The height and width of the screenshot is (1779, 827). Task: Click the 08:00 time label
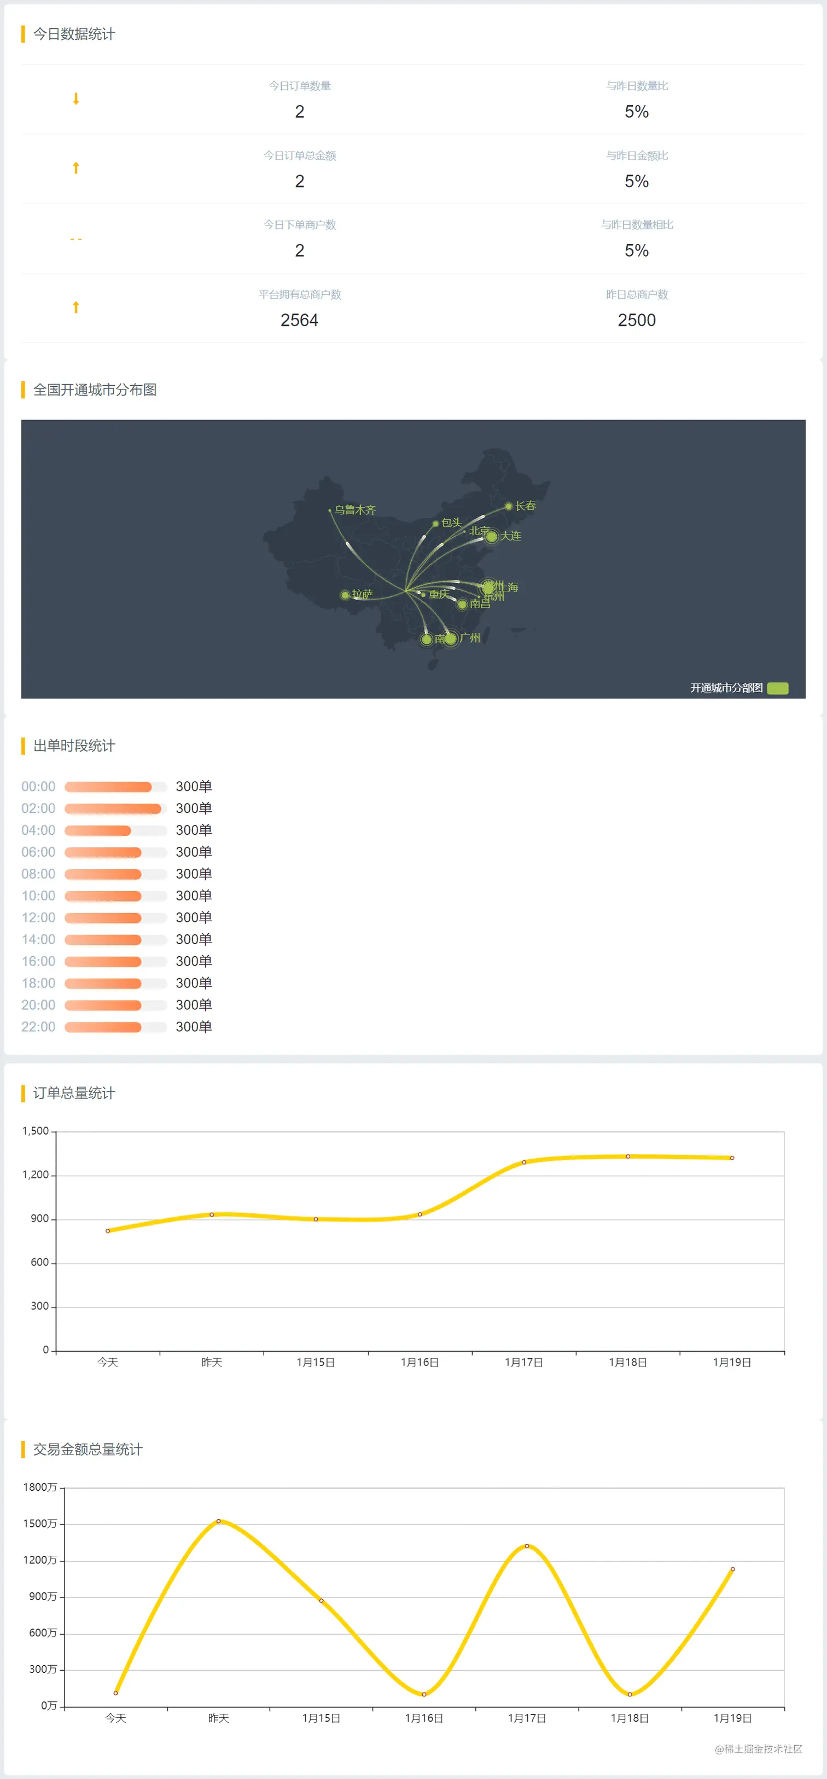coord(39,874)
